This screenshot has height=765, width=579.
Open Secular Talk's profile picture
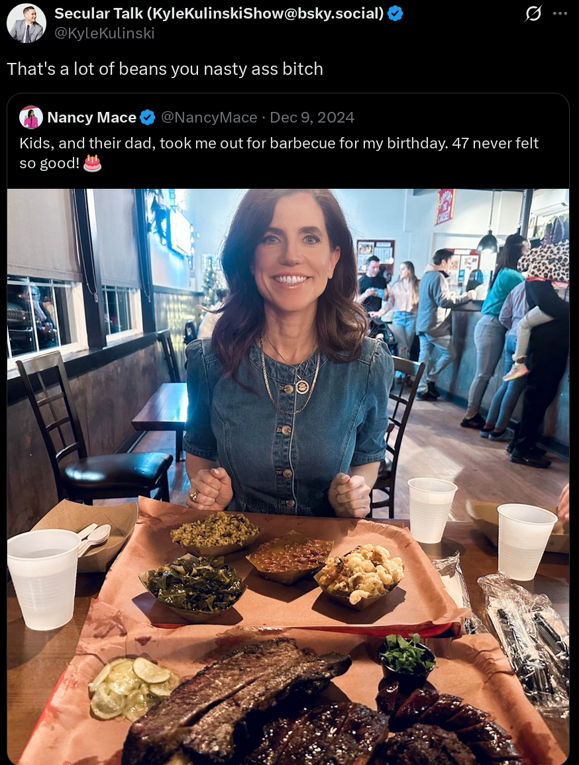coord(26,23)
